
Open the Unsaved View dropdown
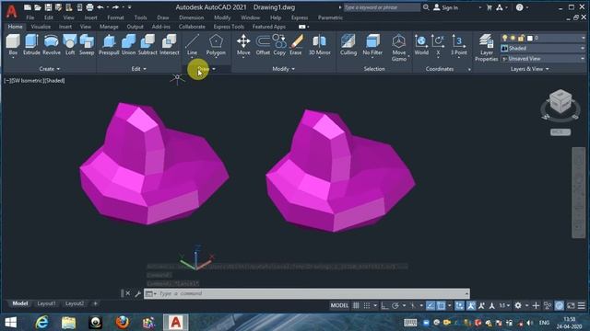(543, 59)
